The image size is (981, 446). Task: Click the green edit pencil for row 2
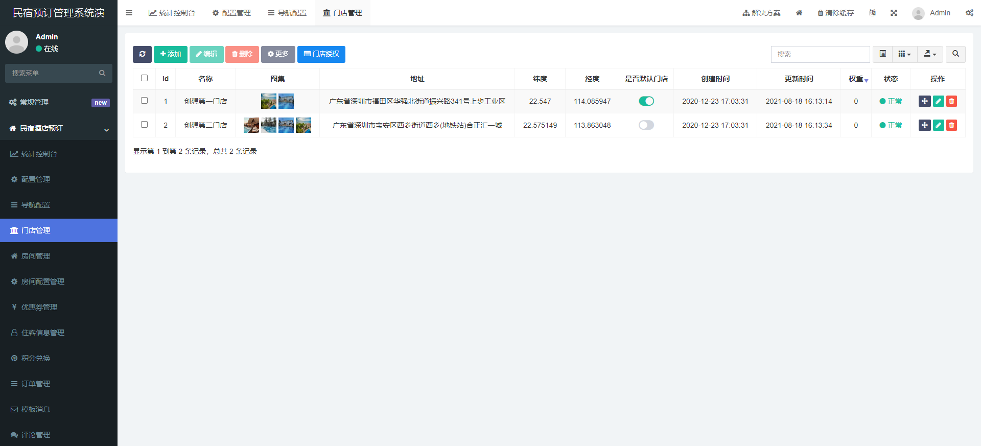coord(938,125)
